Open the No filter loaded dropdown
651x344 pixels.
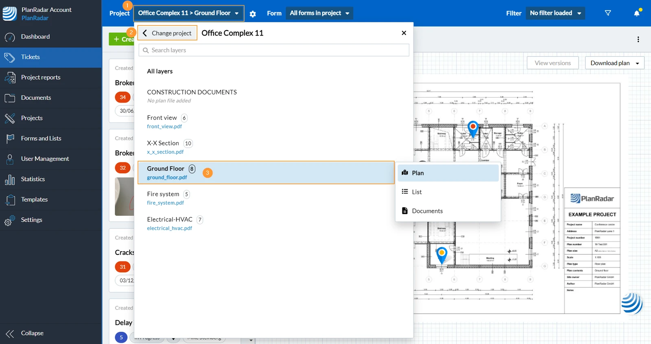pos(555,13)
